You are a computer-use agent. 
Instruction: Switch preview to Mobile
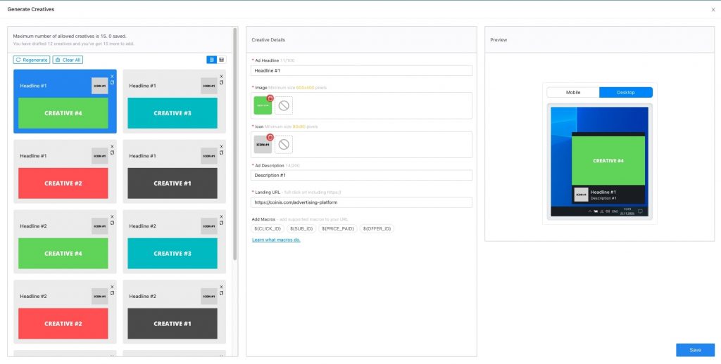(x=573, y=92)
